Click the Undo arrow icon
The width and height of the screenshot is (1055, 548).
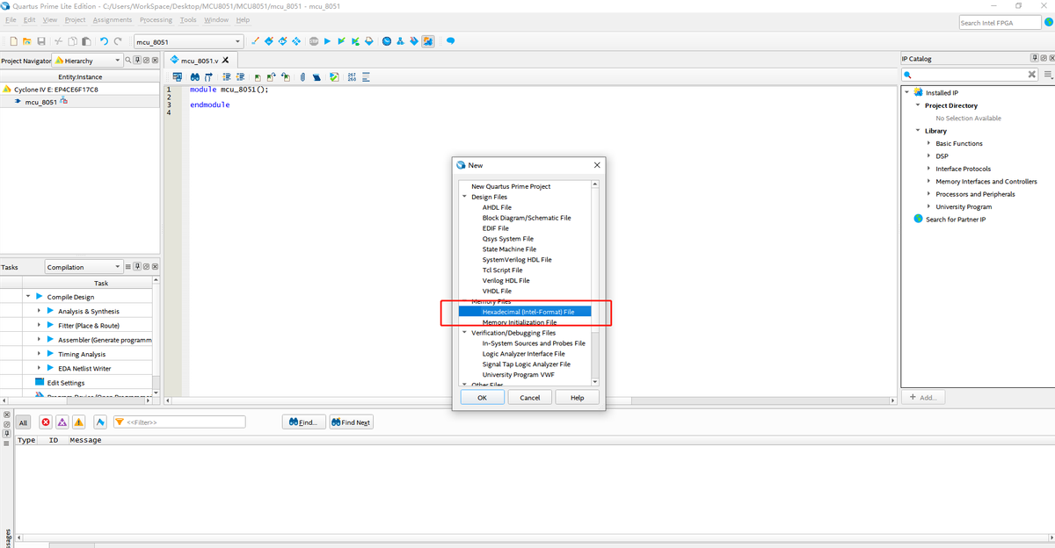[x=104, y=41]
